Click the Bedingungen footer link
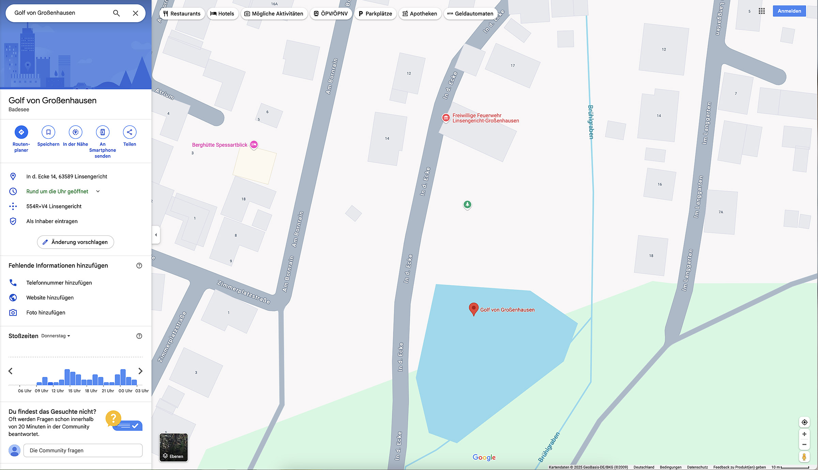 pyautogui.click(x=670, y=467)
